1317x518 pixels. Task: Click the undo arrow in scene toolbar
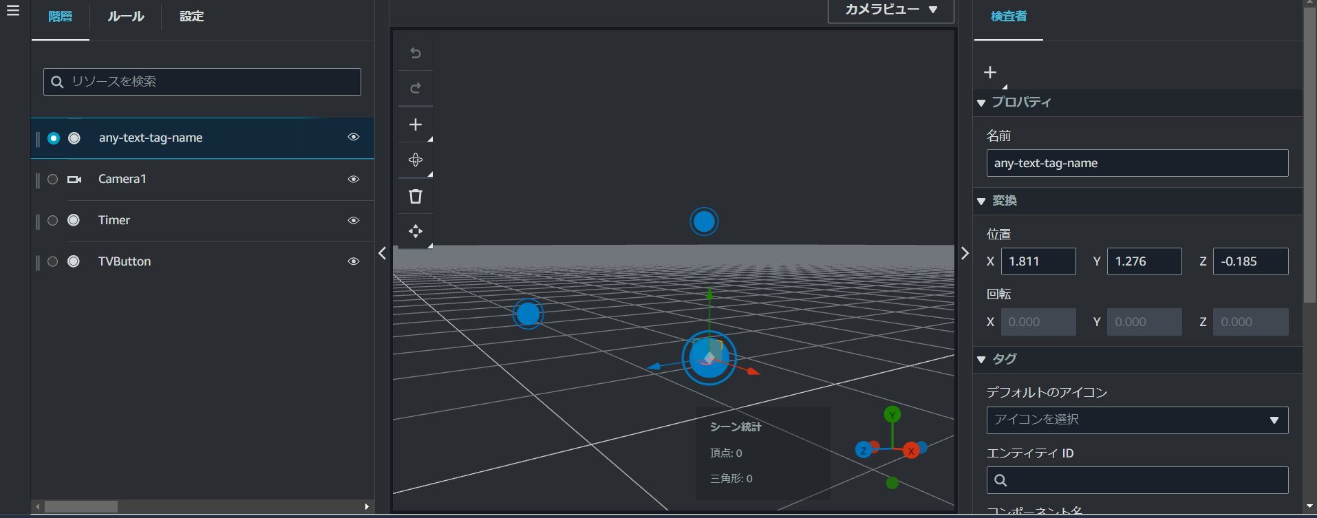416,53
